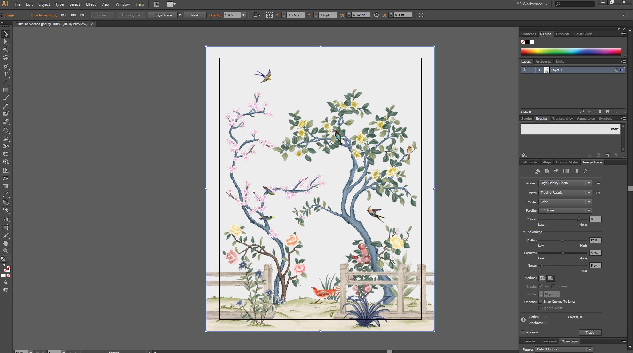The height and width of the screenshot is (353, 633).
Task: Open the Object menu
Action: (44, 4)
